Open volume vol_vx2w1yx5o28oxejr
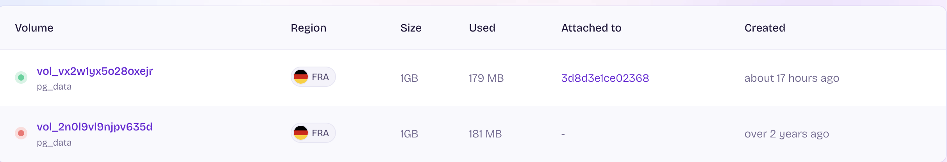947x162 pixels. pyautogui.click(x=95, y=71)
